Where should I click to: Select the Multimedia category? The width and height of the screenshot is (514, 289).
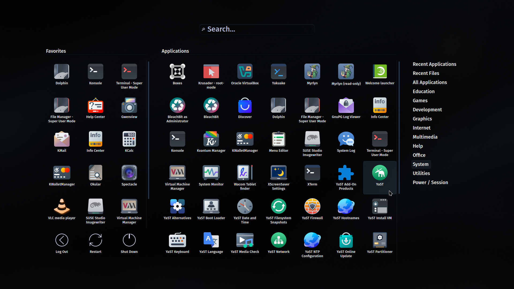[425, 137]
